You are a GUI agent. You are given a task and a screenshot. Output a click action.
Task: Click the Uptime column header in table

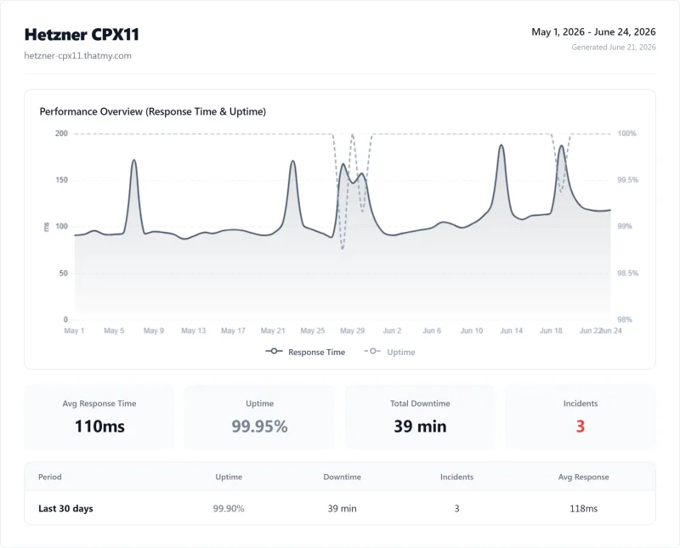229,477
